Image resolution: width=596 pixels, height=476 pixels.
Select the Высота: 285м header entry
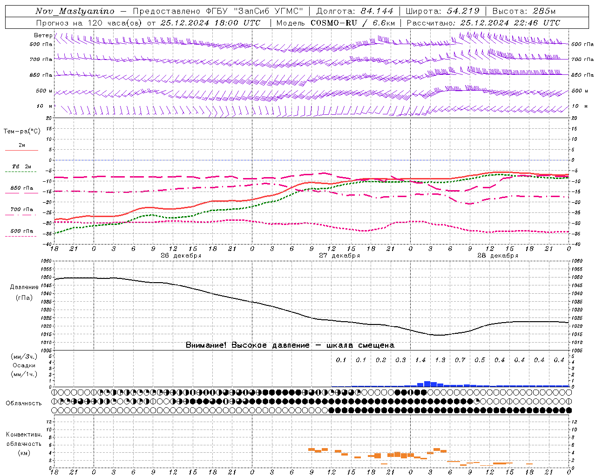(524, 11)
